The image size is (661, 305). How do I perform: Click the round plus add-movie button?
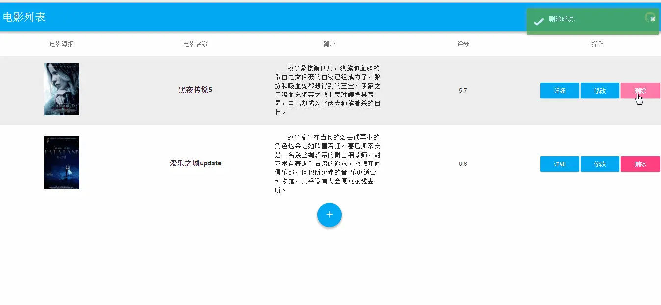pyautogui.click(x=330, y=215)
